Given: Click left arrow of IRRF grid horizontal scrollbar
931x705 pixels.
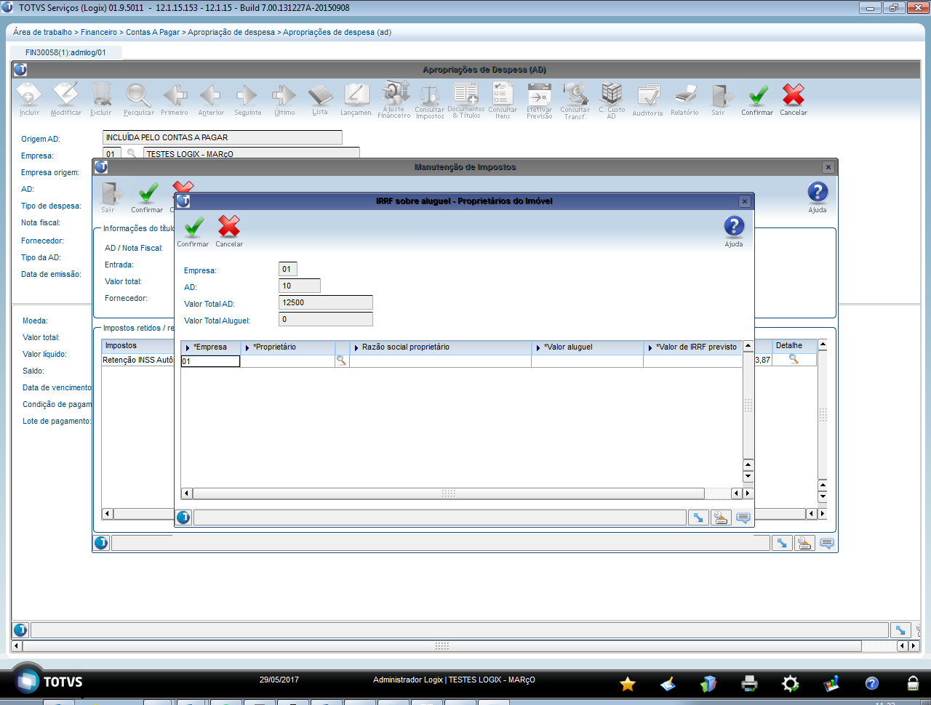Looking at the screenshot, I should point(186,493).
